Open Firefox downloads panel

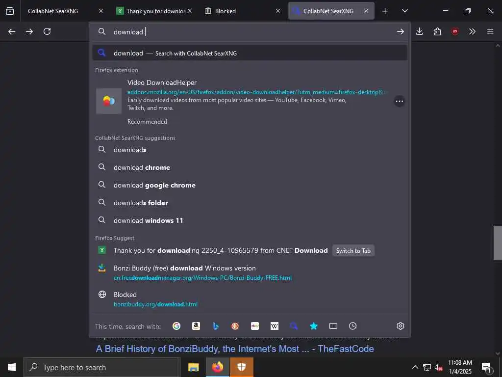[420, 31]
